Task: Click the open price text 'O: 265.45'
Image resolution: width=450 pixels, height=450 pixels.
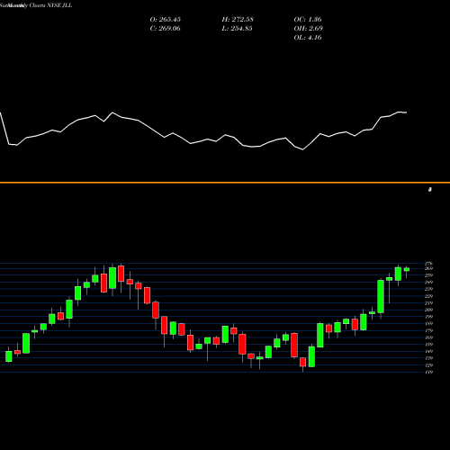Action: 166,20
